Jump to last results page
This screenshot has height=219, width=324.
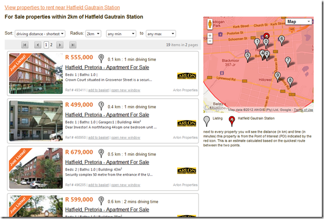click(73, 45)
